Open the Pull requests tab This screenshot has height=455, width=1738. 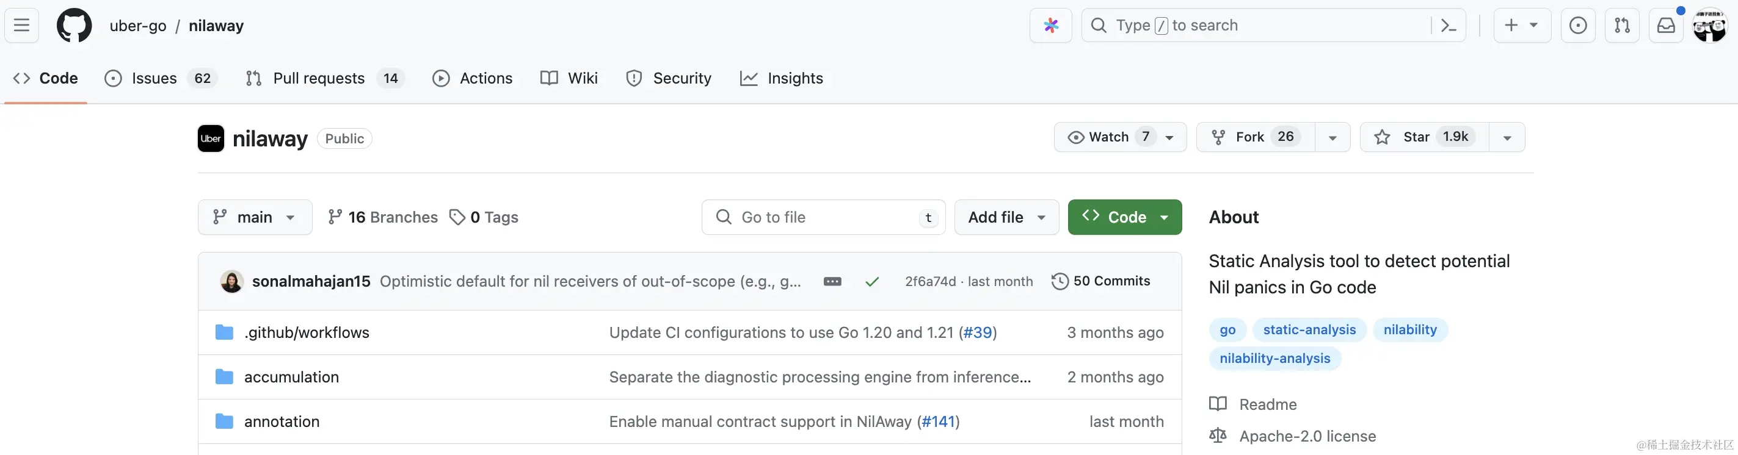pyautogui.click(x=325, y=78)
